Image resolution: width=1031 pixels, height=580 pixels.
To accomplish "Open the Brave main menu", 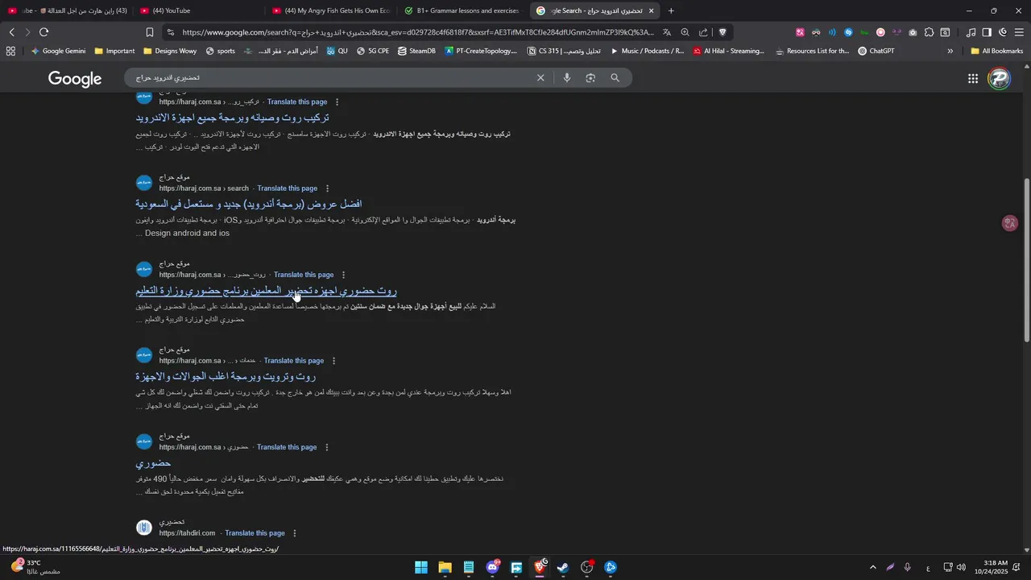I will 1019,32.
